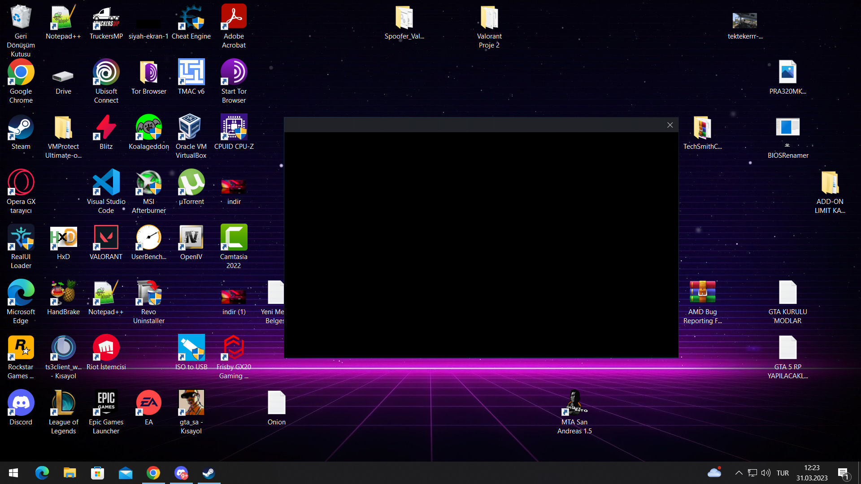Open Ubisoft Connect shortcut
The height and width of the screenshot is (484, 861).
pyautogui.click(x=106, y=81)
